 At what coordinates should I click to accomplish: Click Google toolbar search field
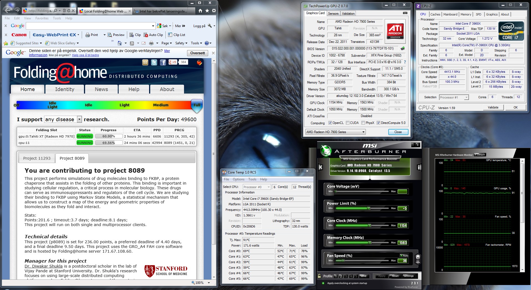pos(91,26)
